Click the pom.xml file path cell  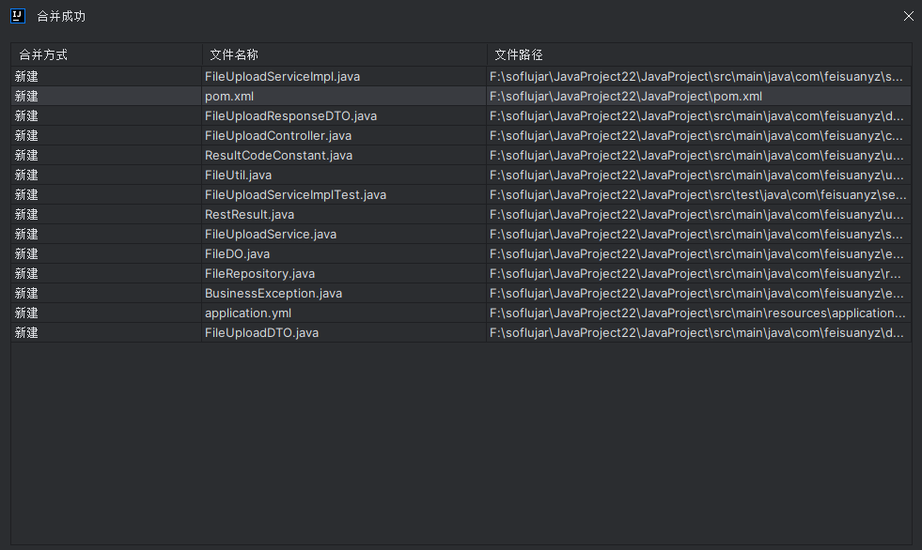tap(626, 96)
